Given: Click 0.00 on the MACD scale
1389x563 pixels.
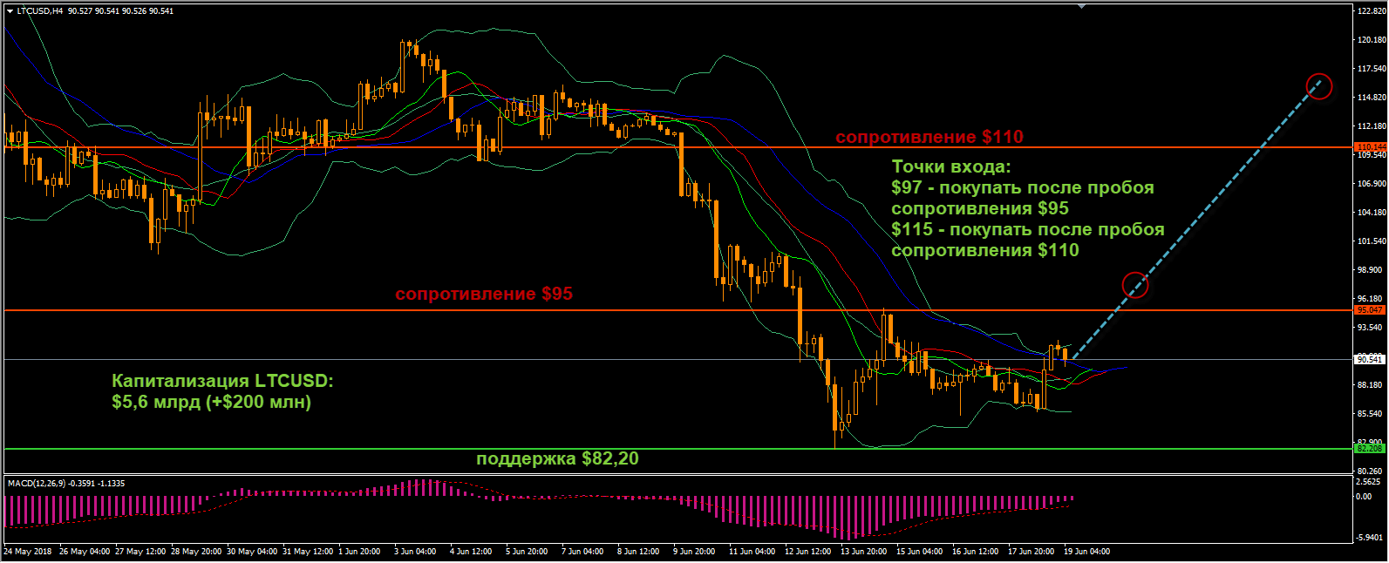Looking at the screenshot, I should [x=1365, y=497].
